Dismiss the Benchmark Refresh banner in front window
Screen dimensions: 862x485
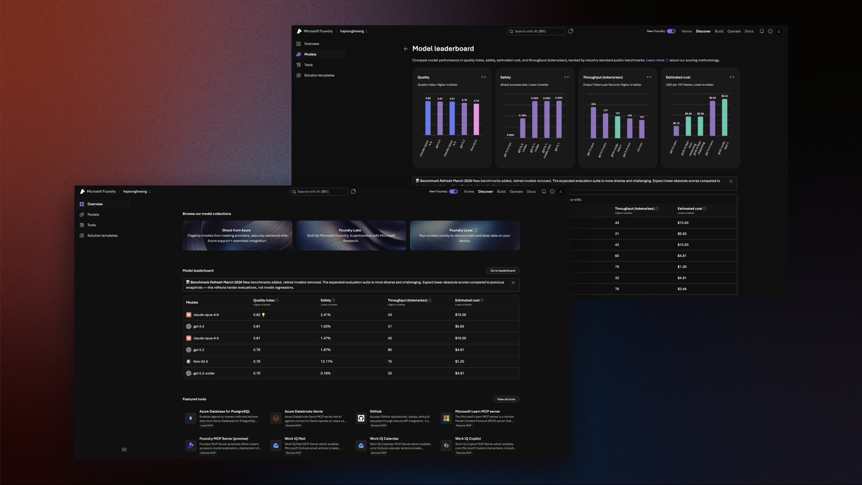pyautogui.click(x=513, y=283)
